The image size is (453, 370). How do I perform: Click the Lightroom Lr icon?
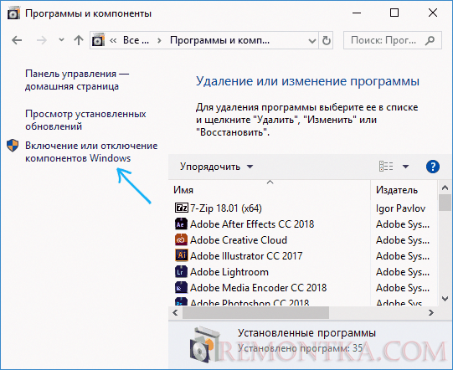pyautogui.click(x=182, y=272)
